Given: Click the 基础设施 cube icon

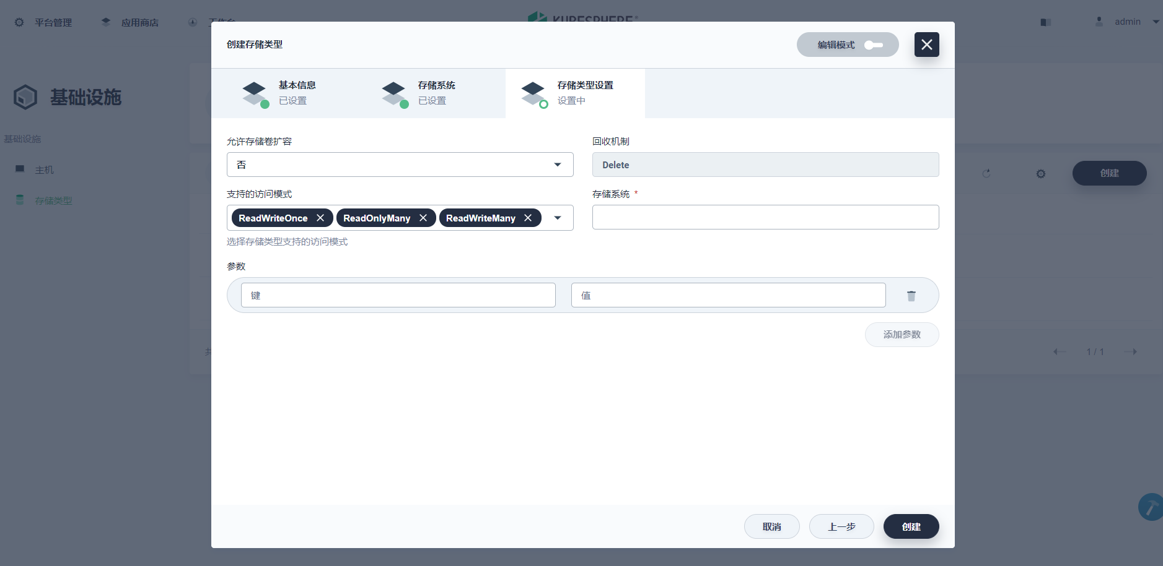Looking at the screenshot, I should [x=25, y=97].
